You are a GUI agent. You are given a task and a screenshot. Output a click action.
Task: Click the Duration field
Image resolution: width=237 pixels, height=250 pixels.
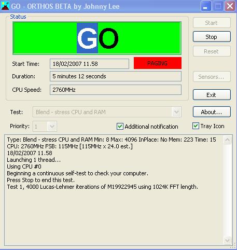pos(116,76)
